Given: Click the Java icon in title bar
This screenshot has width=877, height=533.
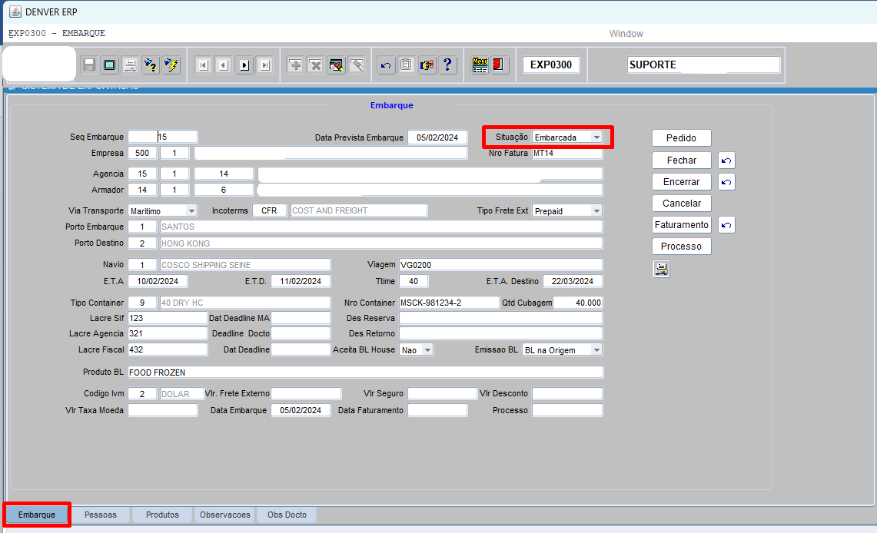Looking at the screenshot, I should 15,12.
